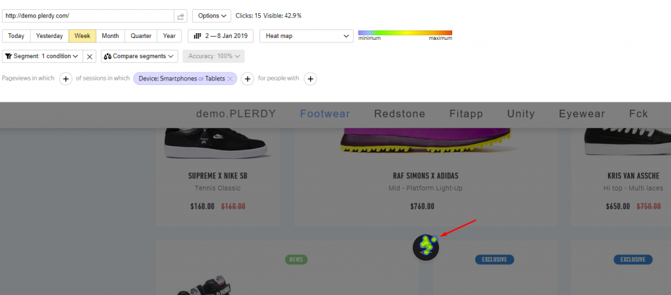Click the heat map minimum-maximum color scale
This screenshot has height=295, width=671.
tap(405, 33)
